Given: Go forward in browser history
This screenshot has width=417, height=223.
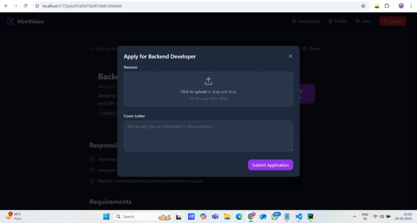Looking at the screenshot, I should click(16, 6).
